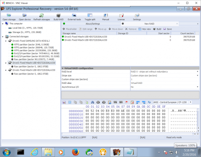This screenshot has height=157, width=201.
Task: Click the save icon in hex toolbar
Action: (x=64, y=102)
